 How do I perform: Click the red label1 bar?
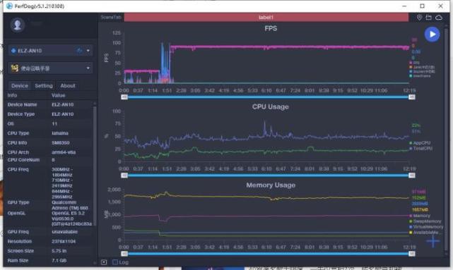click(x=266, y=18)
